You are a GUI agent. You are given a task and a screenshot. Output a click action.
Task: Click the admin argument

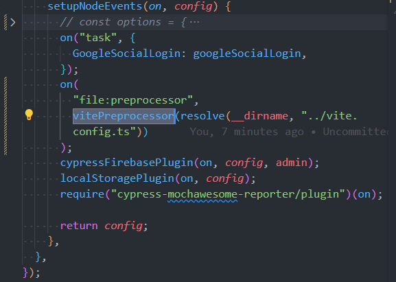point(291,163)
